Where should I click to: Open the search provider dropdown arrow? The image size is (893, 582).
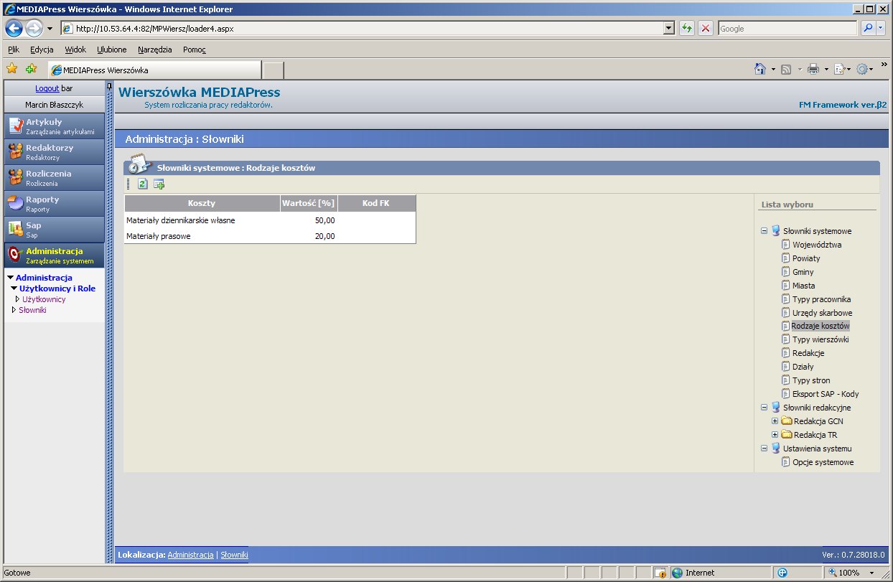881,29
